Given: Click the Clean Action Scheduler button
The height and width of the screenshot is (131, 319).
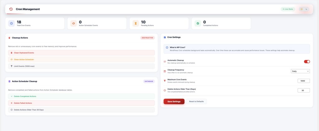Looking at the screenshot, I should point(81,59).
